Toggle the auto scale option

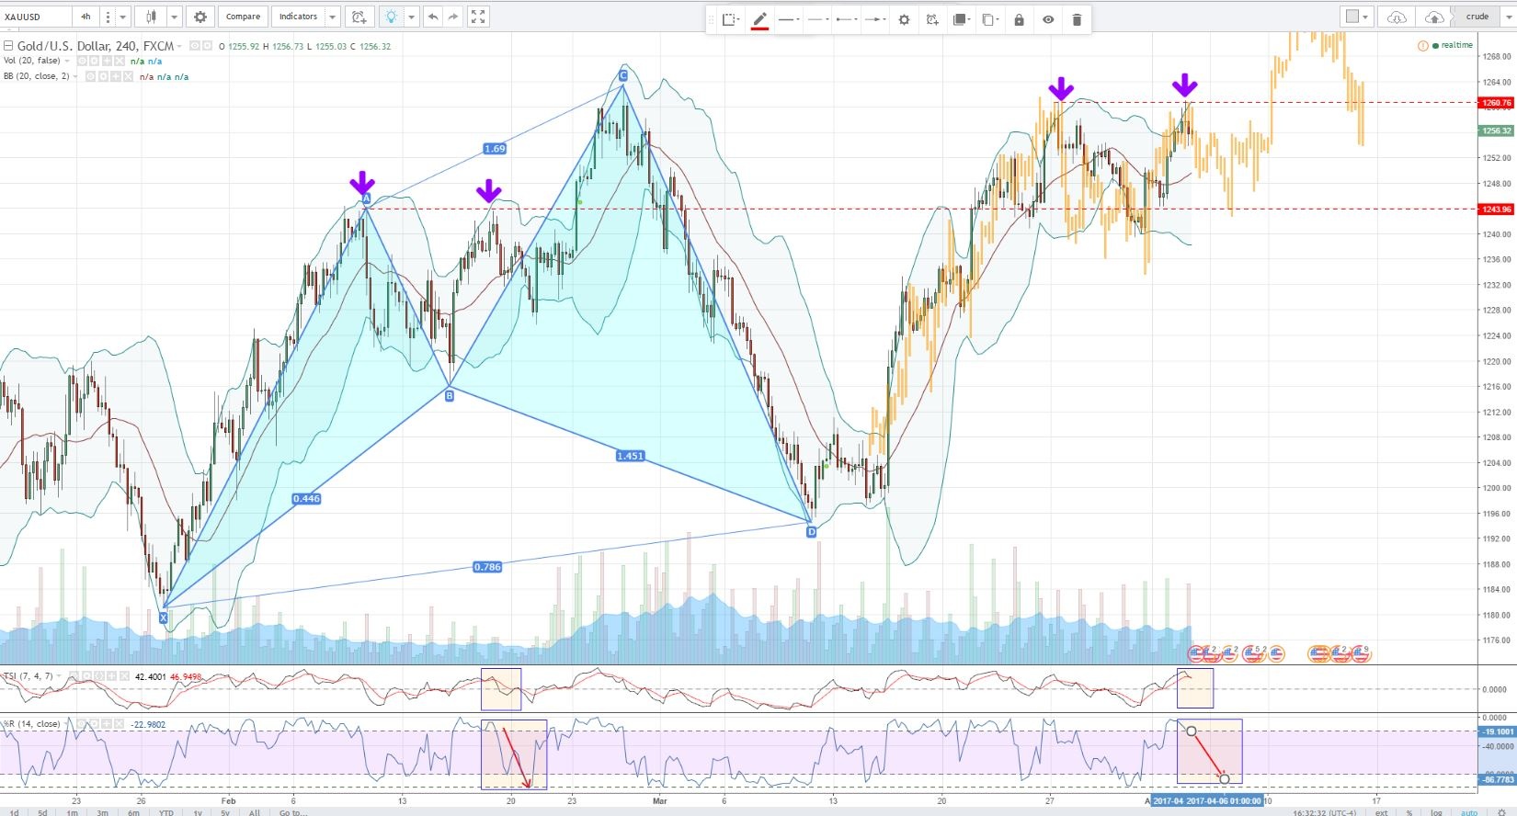pos(1469,812)
